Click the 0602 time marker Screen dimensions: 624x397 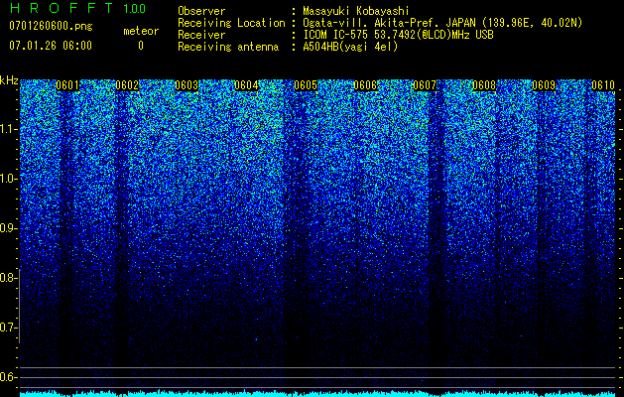coord(127,85)
